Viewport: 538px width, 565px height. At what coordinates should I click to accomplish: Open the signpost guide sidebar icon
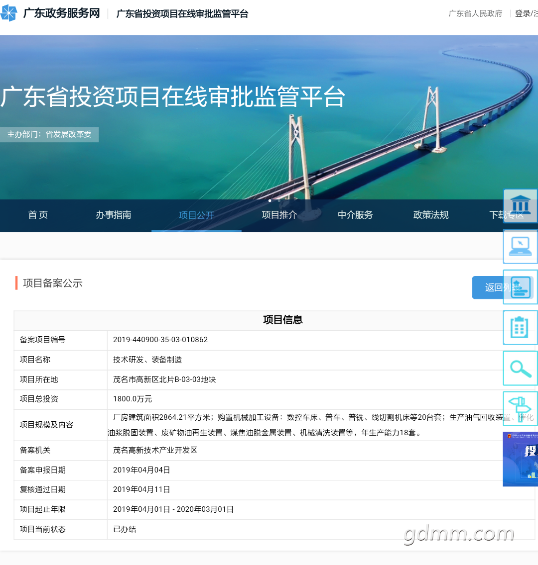click(x=521, y=409)
